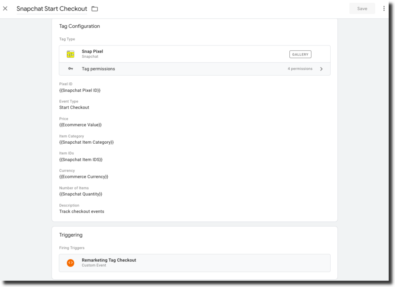Click the 4 permissions text
The width and height of the screenshot is (395, 287).
point(300,69)
